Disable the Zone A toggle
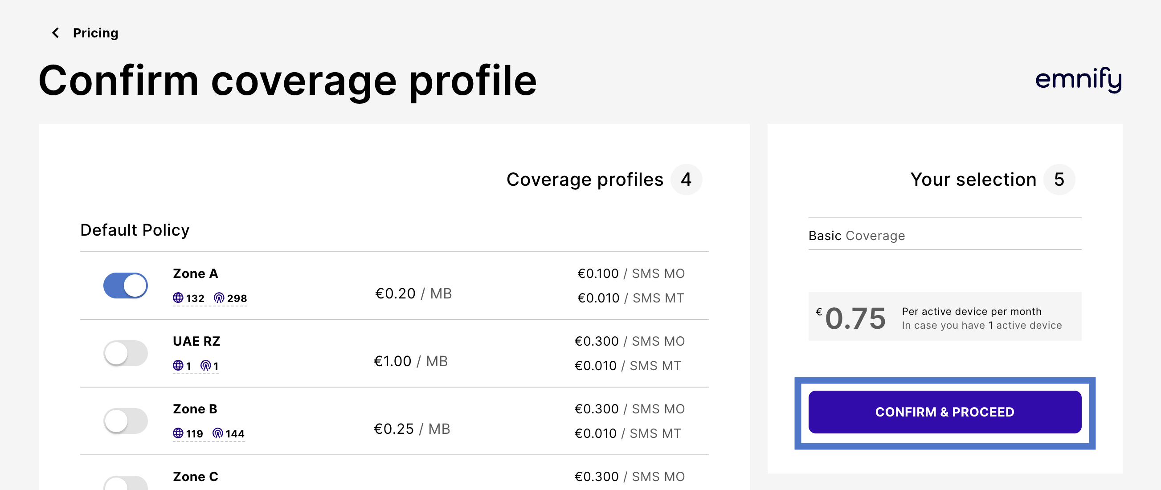The height and width of the screenshot is (490, 1161). [x=125, y=286]
